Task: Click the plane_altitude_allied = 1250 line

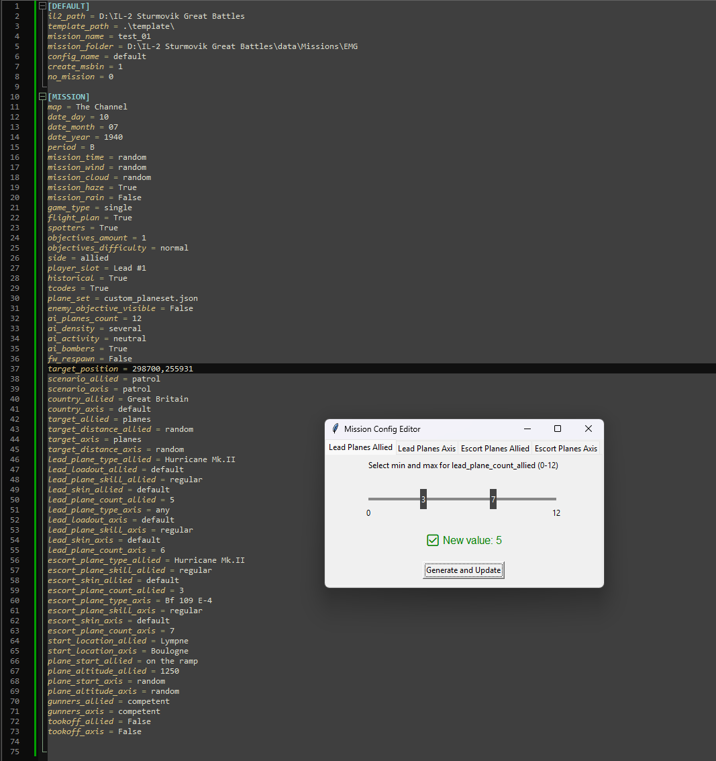Action: pyautogui.click(x=113, y=671)
